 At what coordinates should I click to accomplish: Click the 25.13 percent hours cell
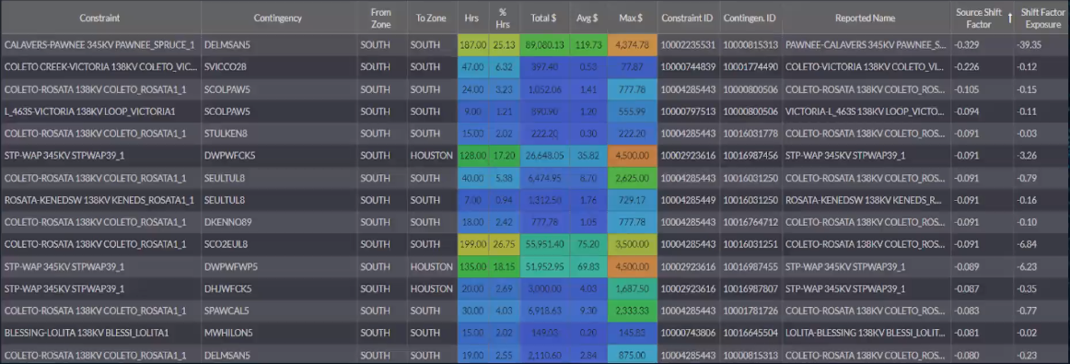[505, 45]
